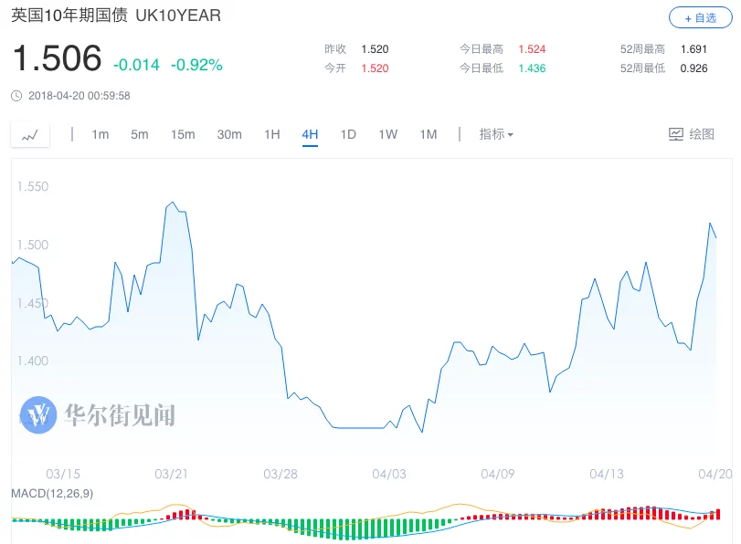The image size is (741, 544).
Task: Choose the 1H timeframe
Action: [272, 134]
